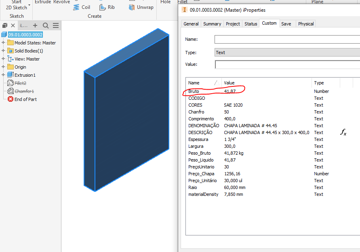Click the fx function icon in iProperties
Screen dimensions: 360x252
point(344,132)
